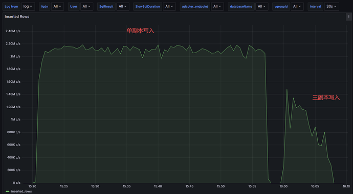Click the 15:25 time axis label
The image size is (353, 194).
pyautogui.click(x=64, y=186)
